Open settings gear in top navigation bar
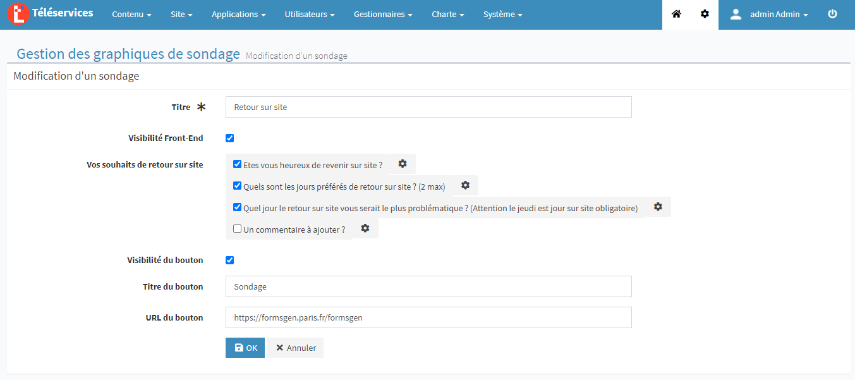 pos(705,14)
